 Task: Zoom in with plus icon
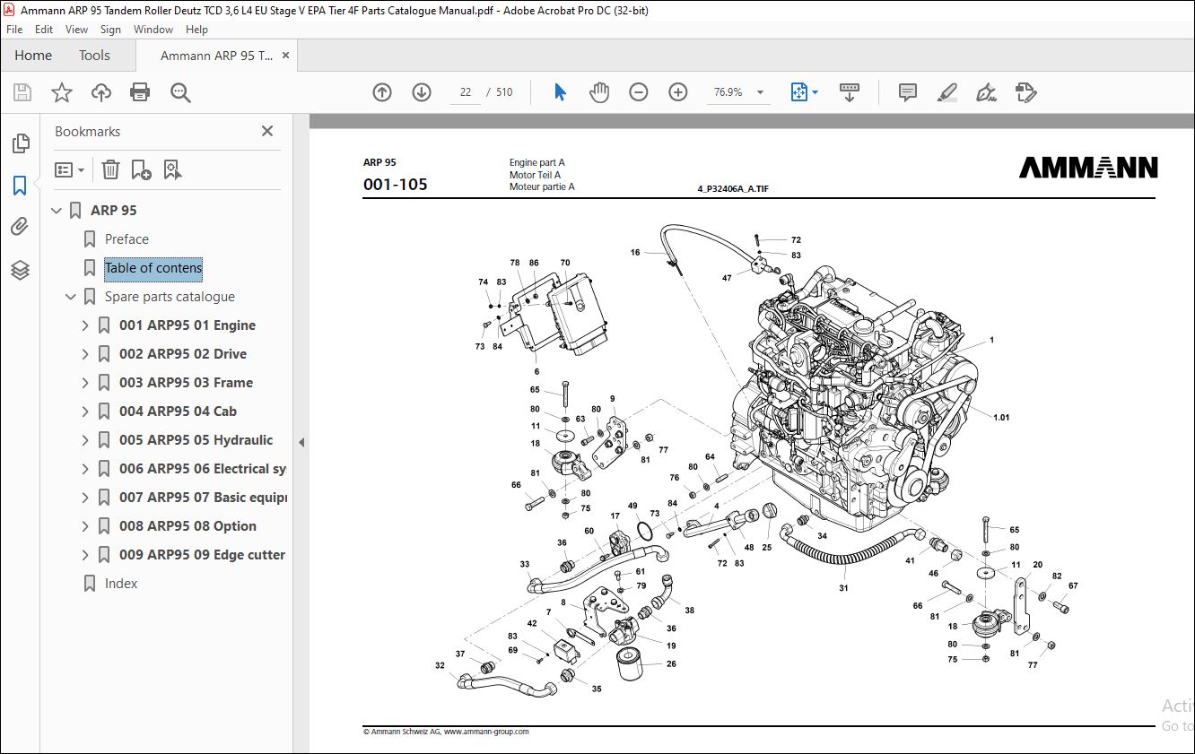pyautogui.click(x=678, y=92)
